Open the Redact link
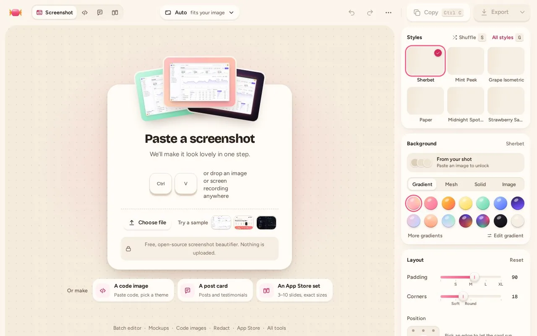This screenshot has width=537, height=336. (x=222, y=328)
